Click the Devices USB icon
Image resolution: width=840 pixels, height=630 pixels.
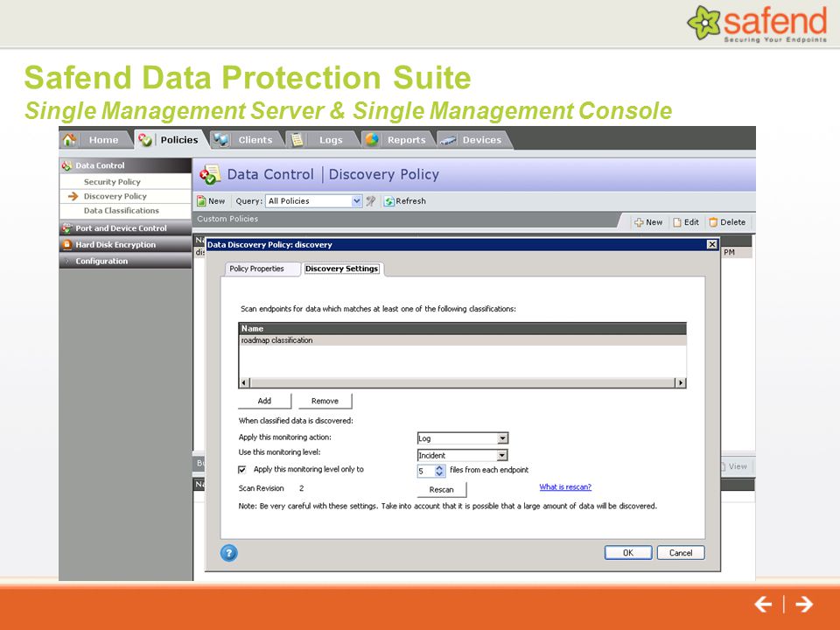click(x=448, y=140)
